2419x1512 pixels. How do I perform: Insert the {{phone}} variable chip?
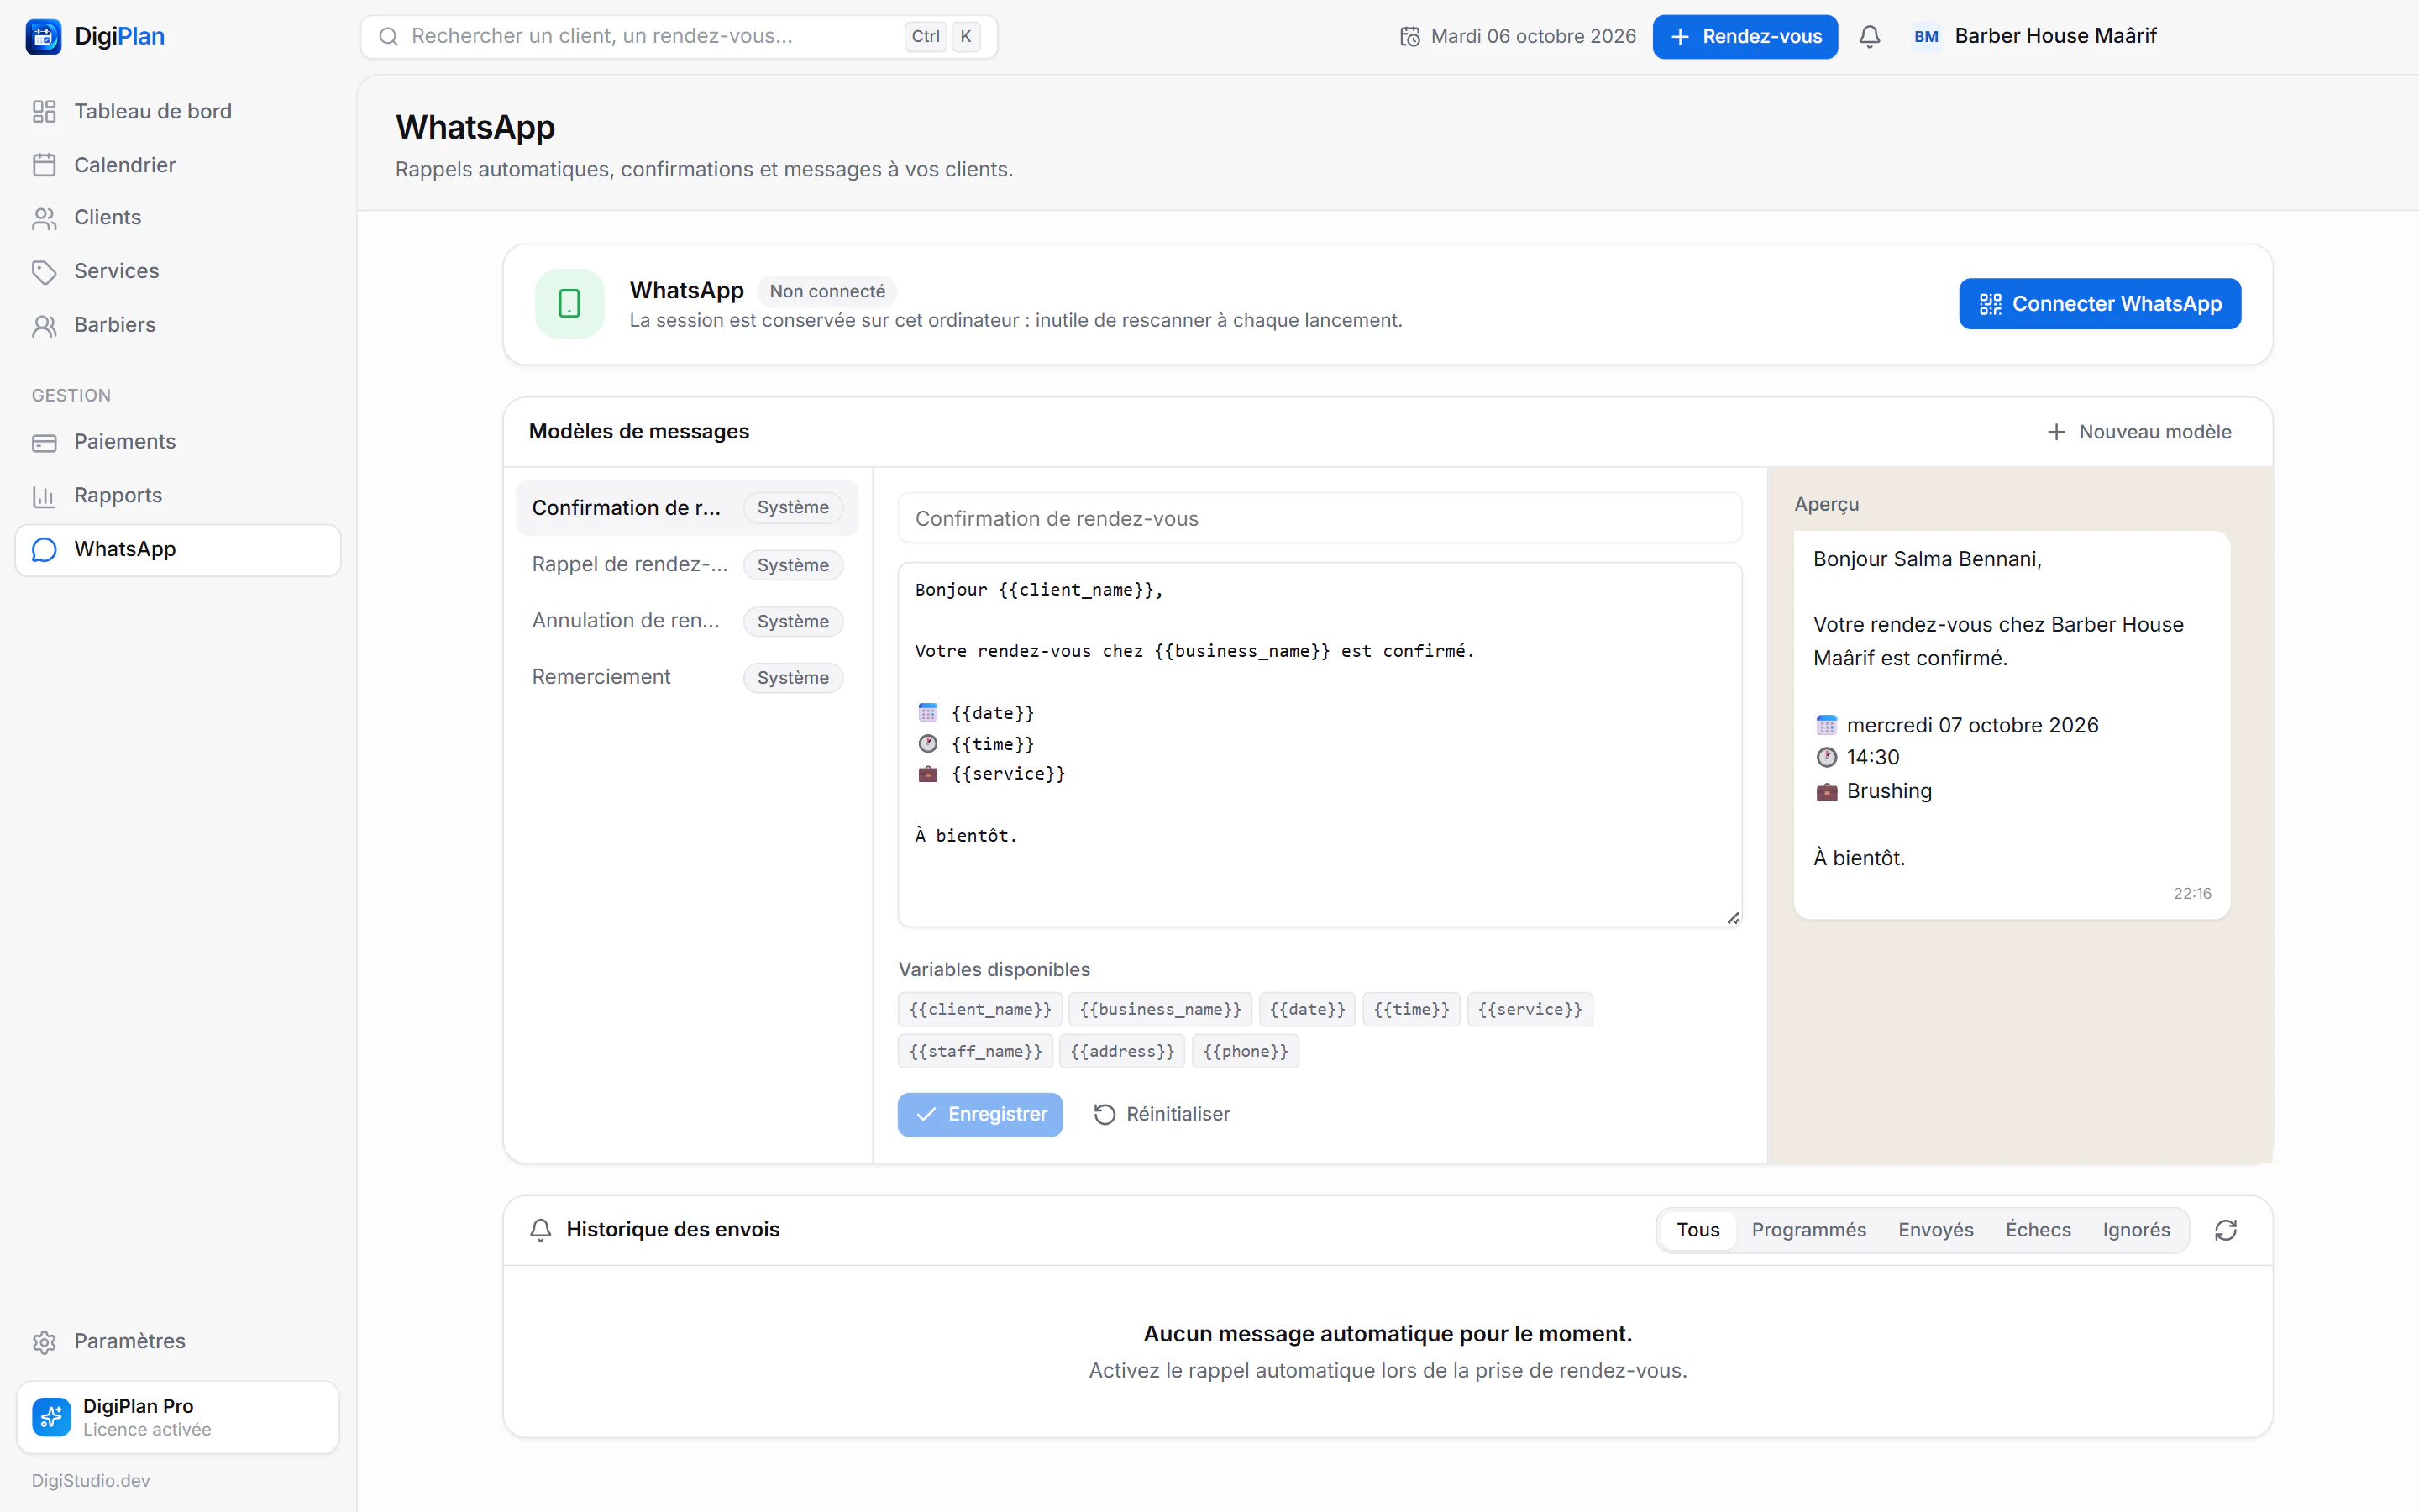(1246, 1051)
